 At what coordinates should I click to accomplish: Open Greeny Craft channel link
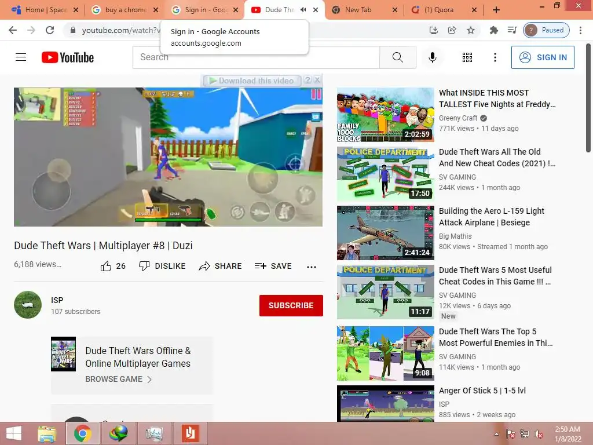458,118
